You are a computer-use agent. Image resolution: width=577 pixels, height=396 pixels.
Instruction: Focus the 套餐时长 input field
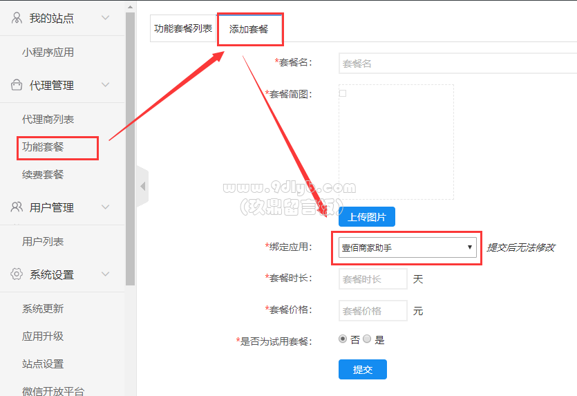tap(372, 279)
